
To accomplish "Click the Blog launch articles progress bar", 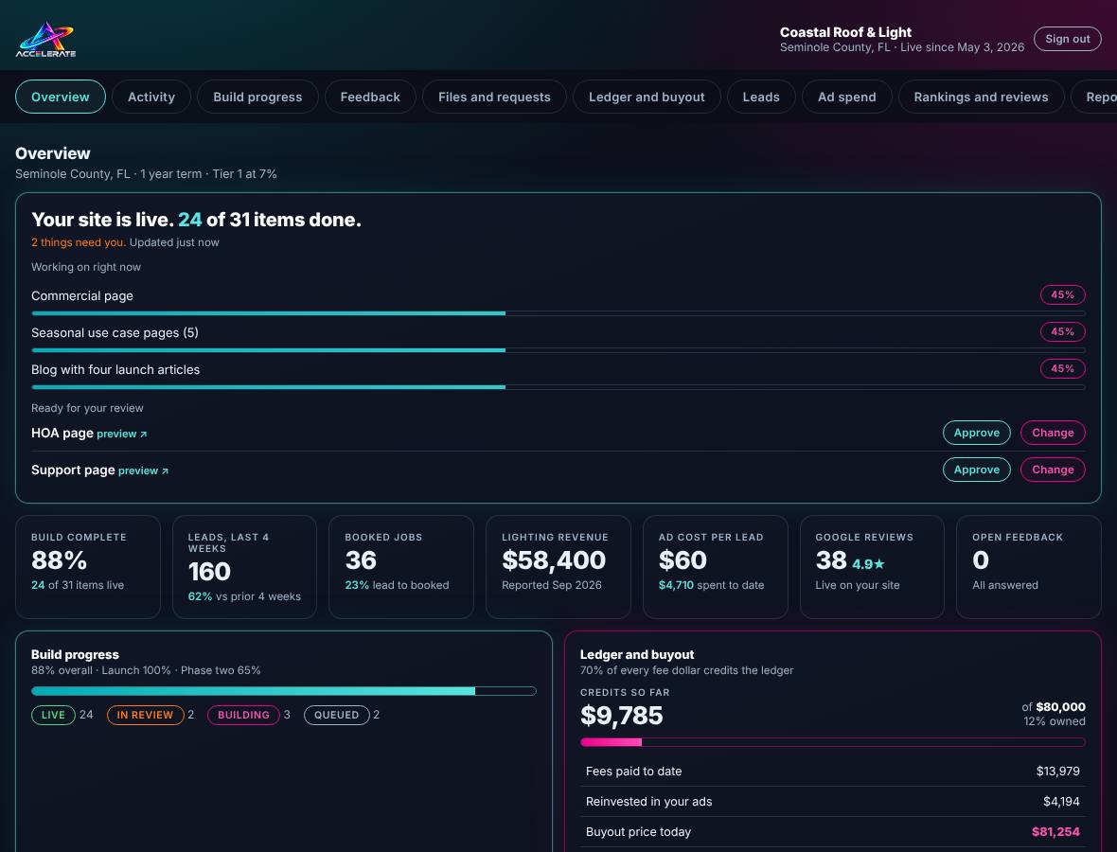I will pos(558,387).
